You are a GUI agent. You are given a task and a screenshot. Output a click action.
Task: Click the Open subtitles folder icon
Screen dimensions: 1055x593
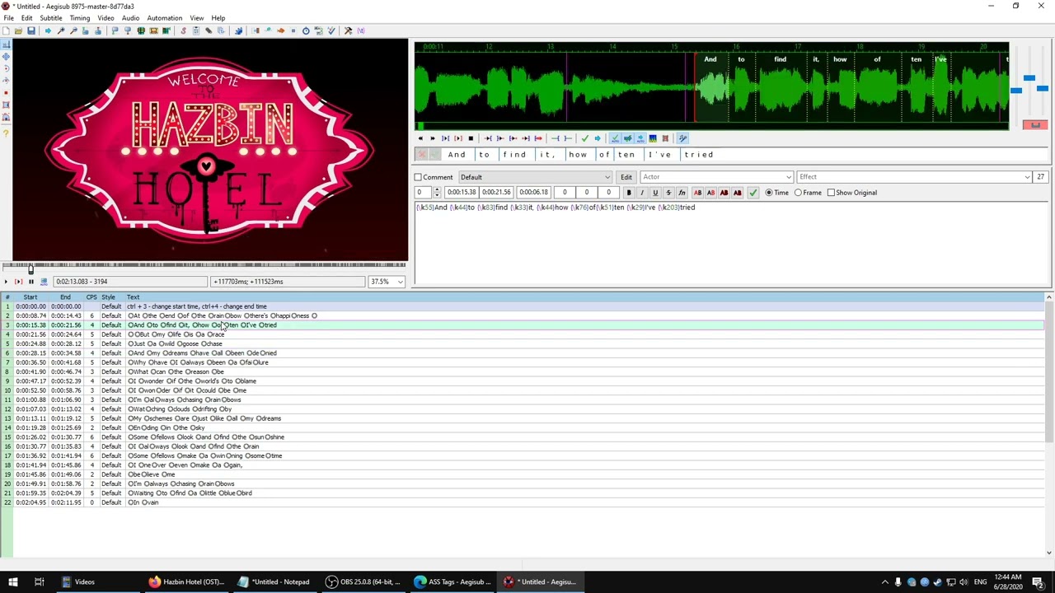(x=18, y=30)
